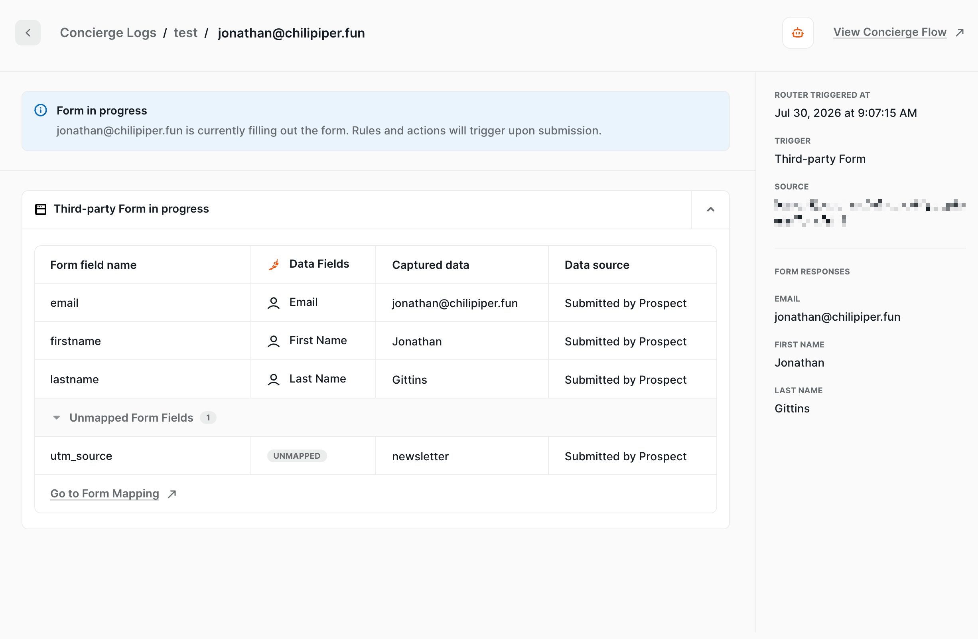Select the firstname form field name cell
The width and height of the screenshot is (978, 639).
tap(142, 341)
